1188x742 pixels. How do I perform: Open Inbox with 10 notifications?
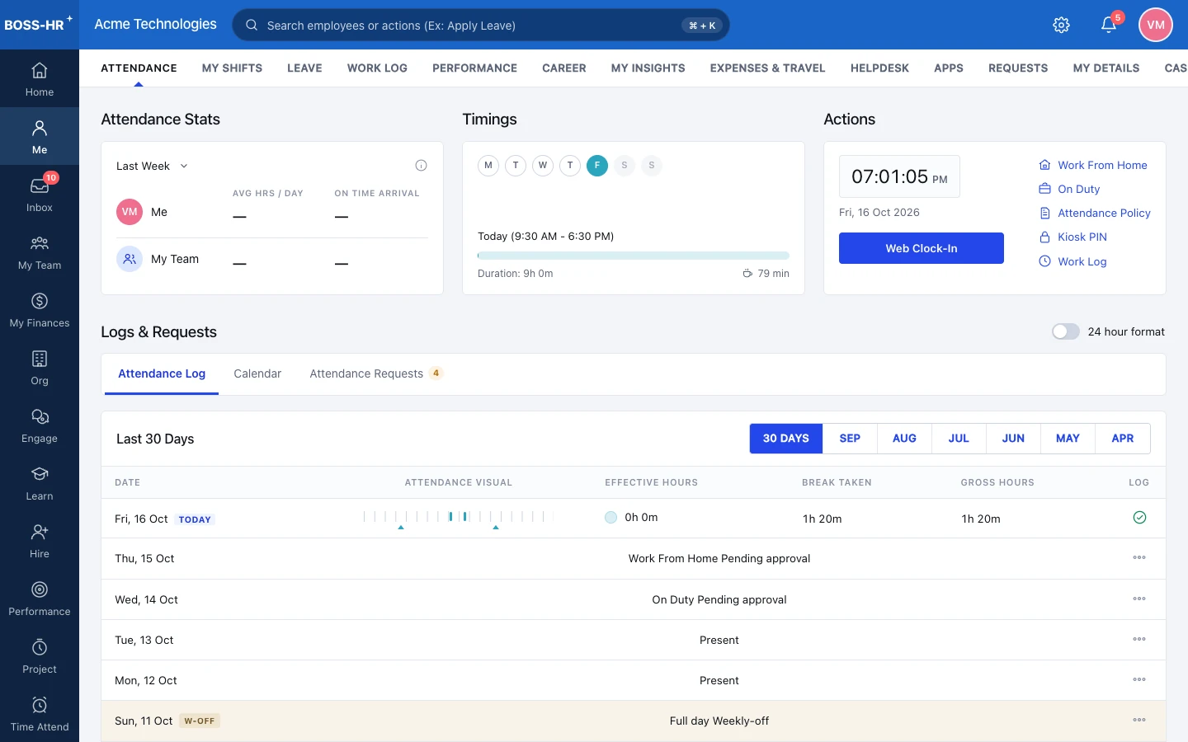tap(40, 195)
